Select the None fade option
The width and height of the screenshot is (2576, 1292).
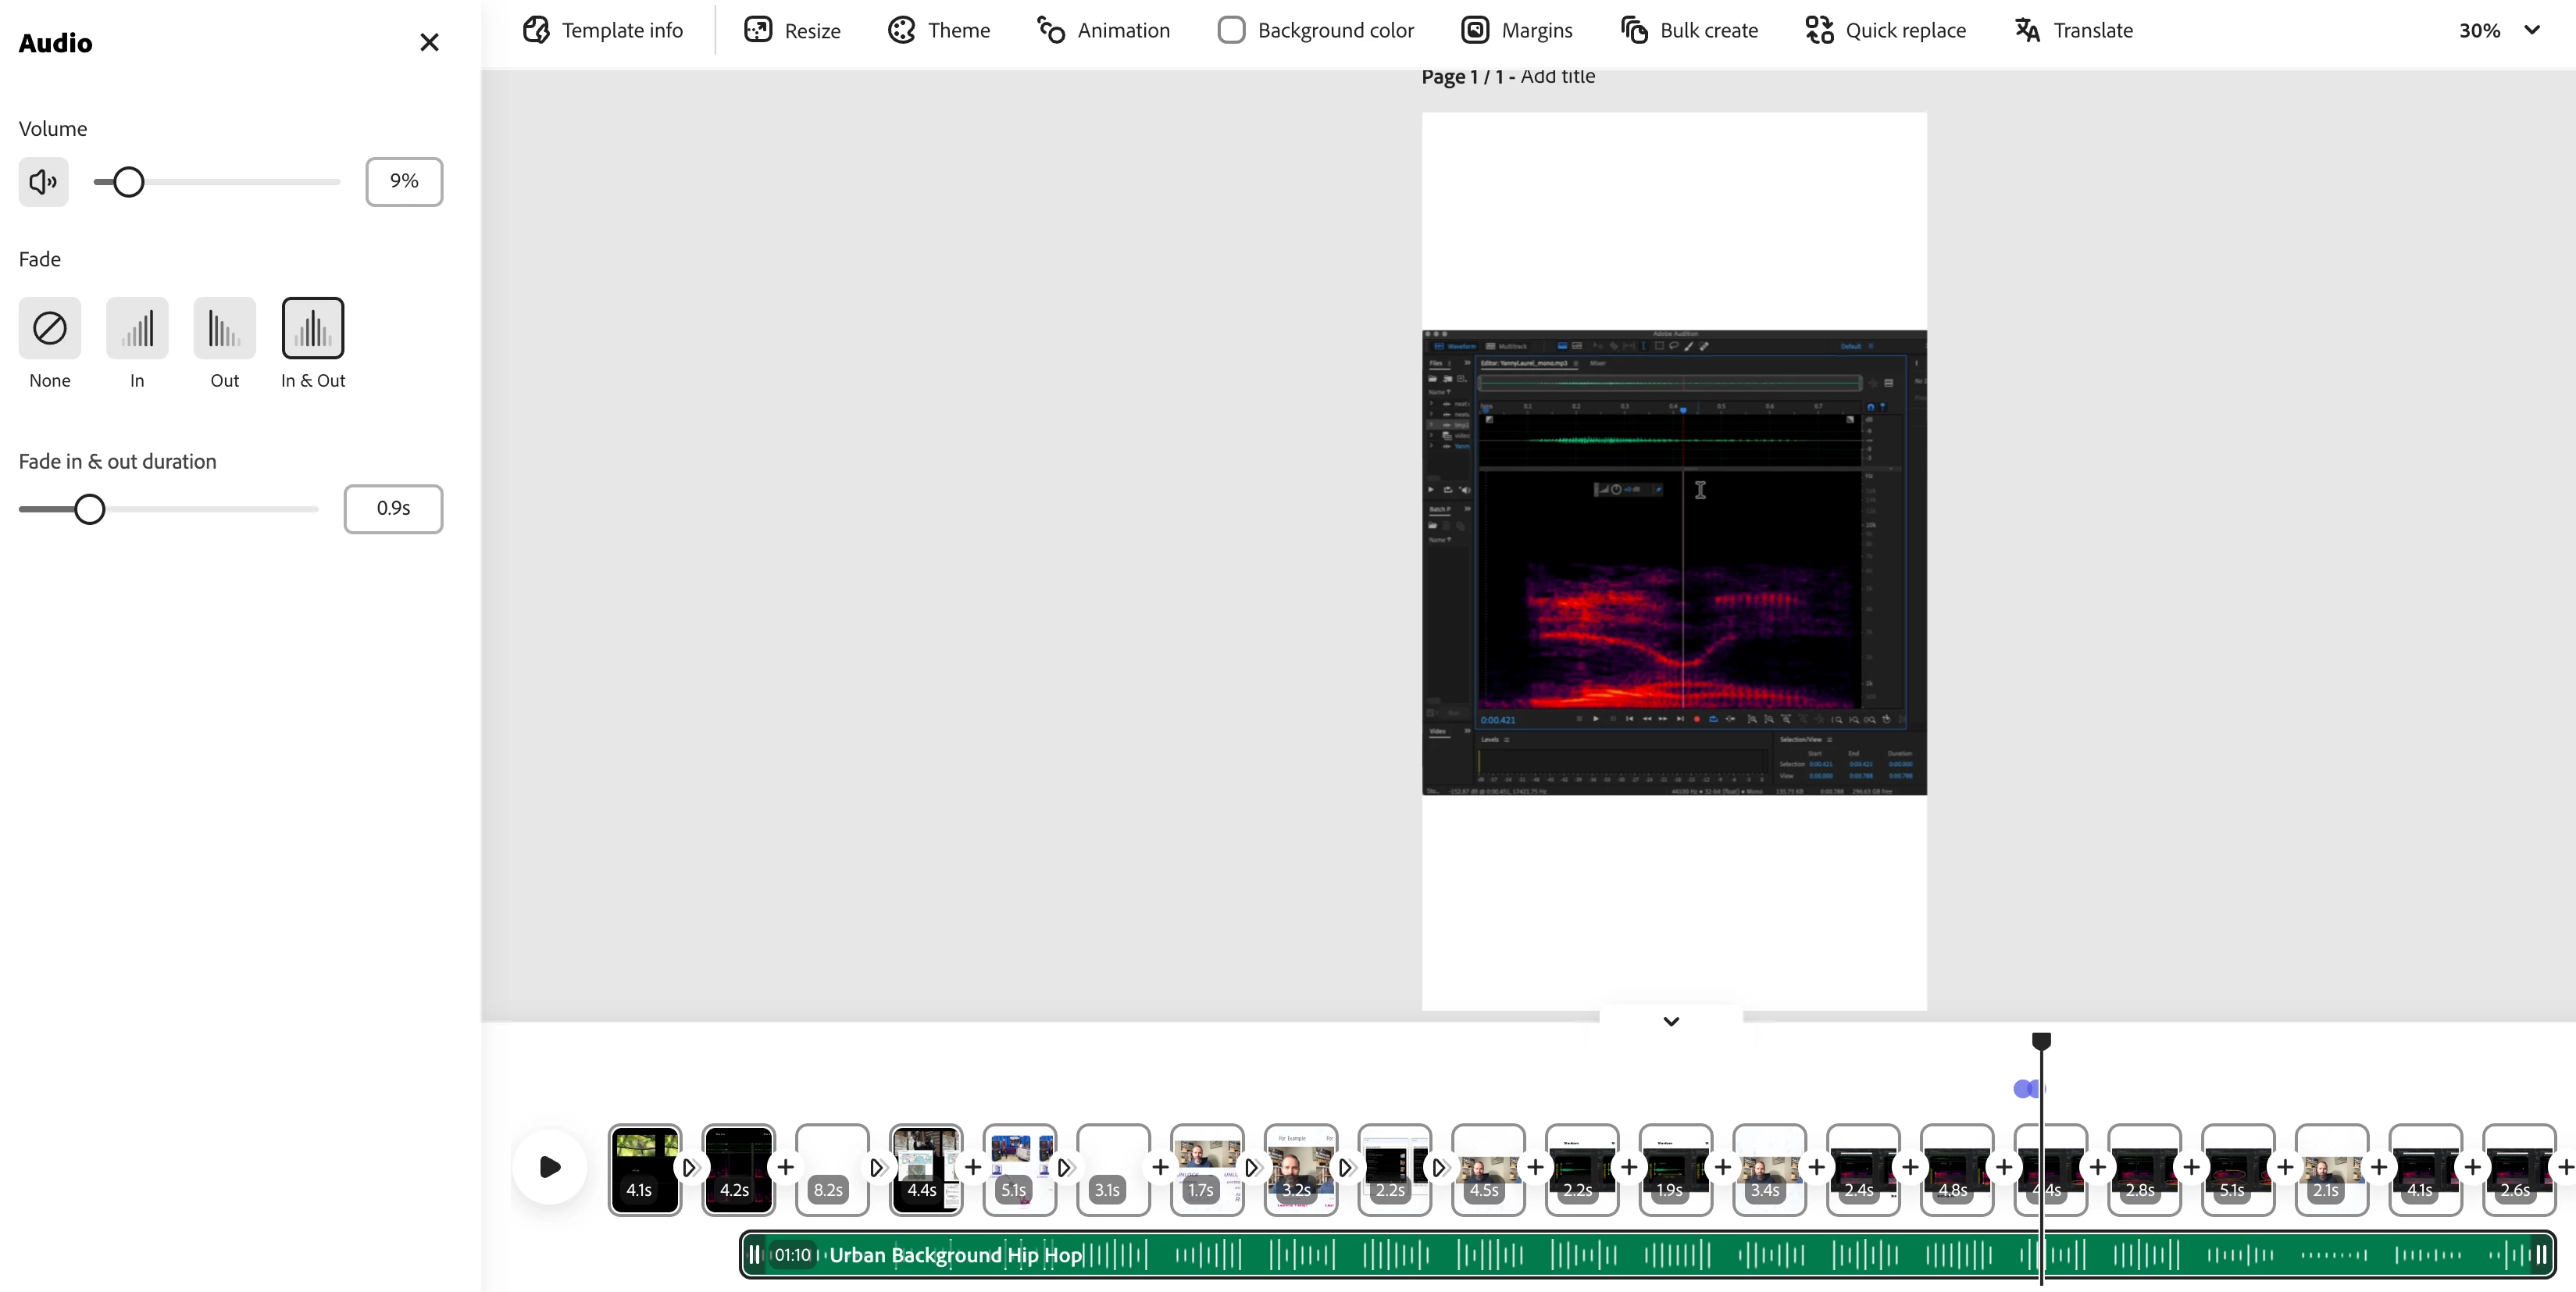49,328
